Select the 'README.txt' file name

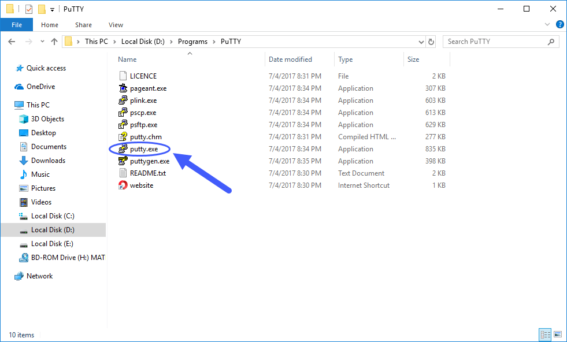pyautogui.click(x=148, y=173)
